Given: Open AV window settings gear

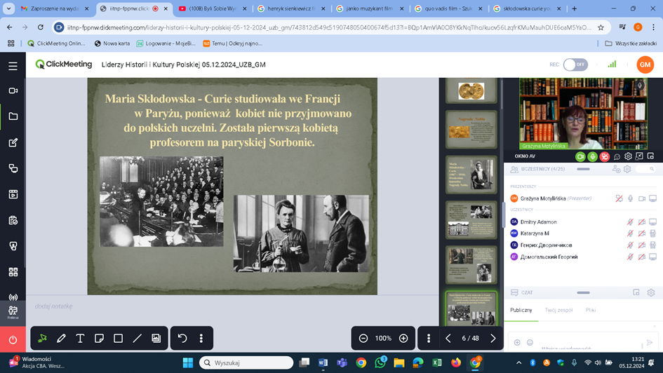Looking at the screenshot, I should tap(628, 156).
